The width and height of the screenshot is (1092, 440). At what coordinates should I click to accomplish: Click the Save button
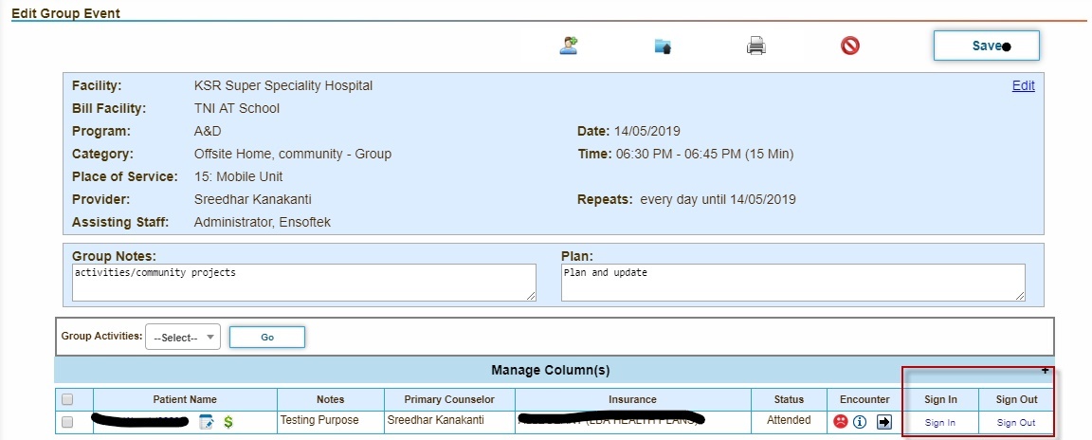coord(986,46)
